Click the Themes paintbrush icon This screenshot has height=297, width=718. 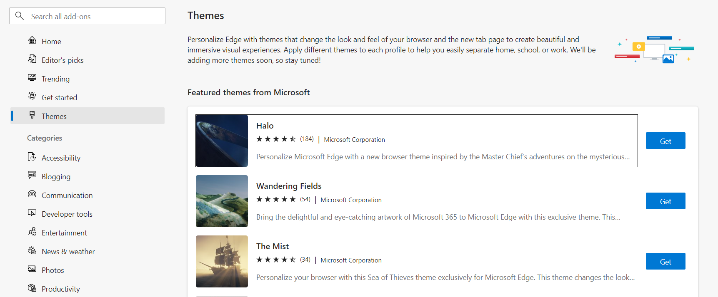click(32, 116)
